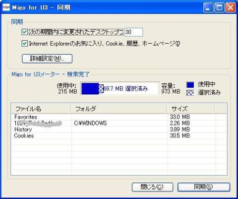Sort by the フォルダ column header
This screenshot has width=238, height=199.
(119, 109)
